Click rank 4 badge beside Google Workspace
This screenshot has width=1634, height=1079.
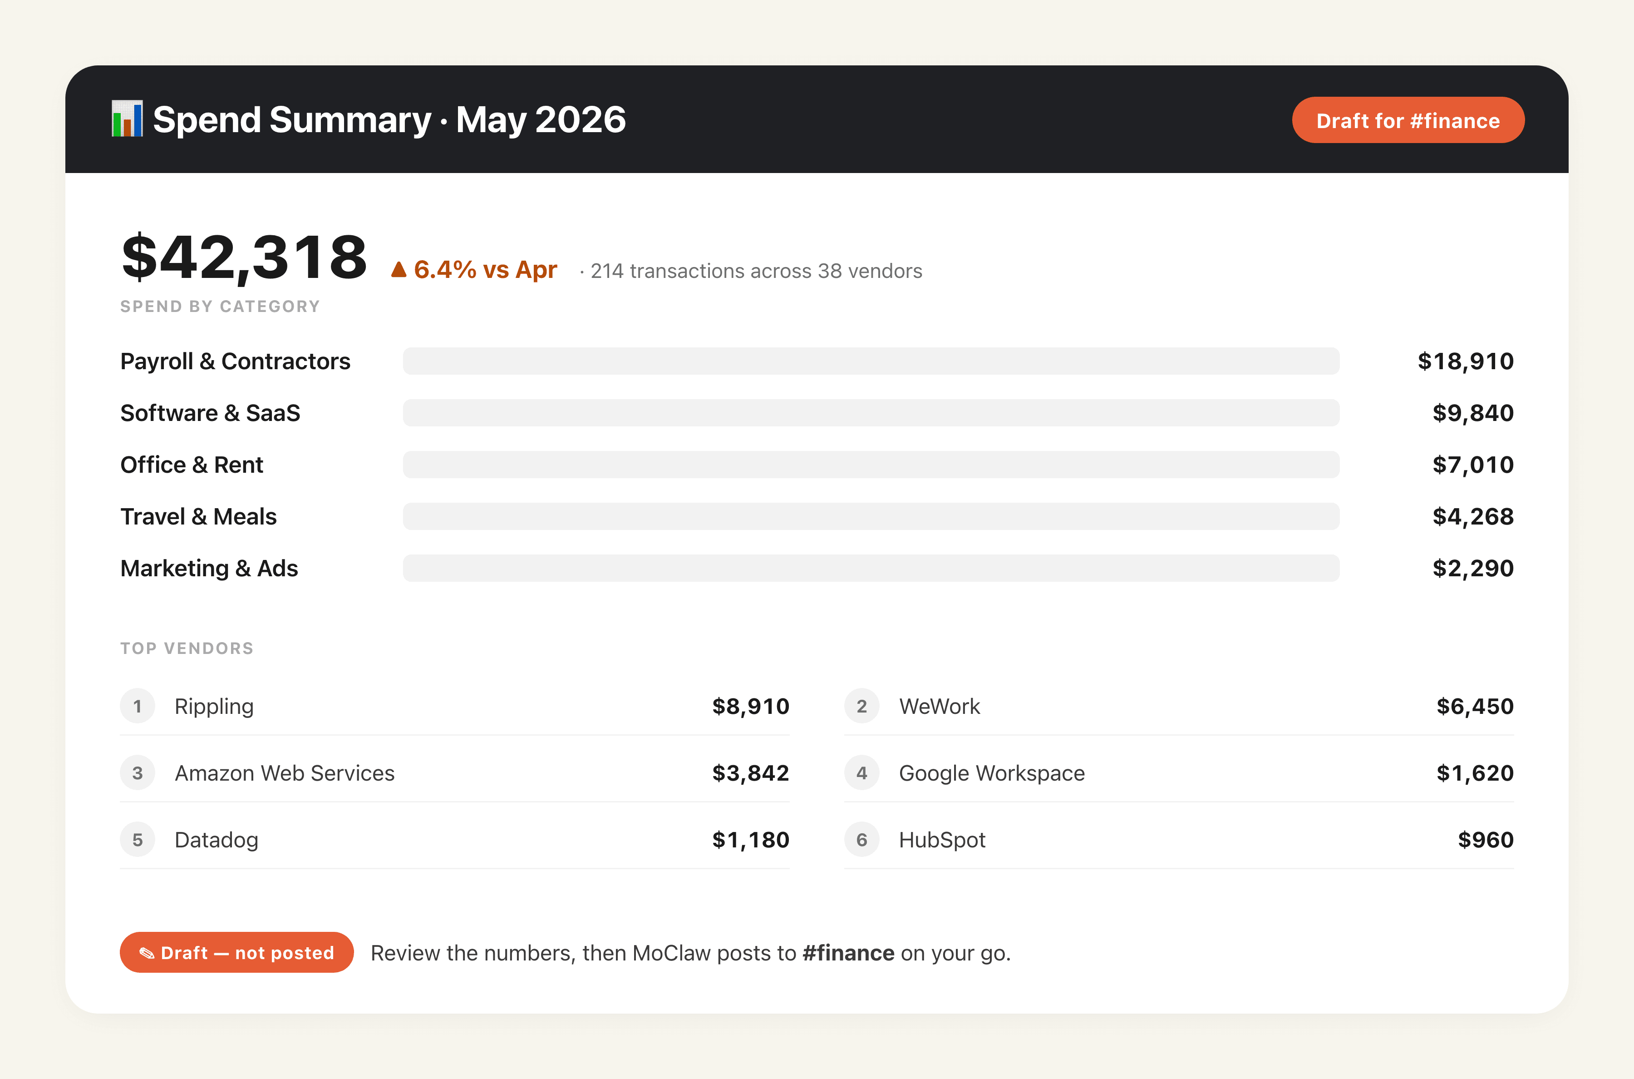click(x=861, y=773)
